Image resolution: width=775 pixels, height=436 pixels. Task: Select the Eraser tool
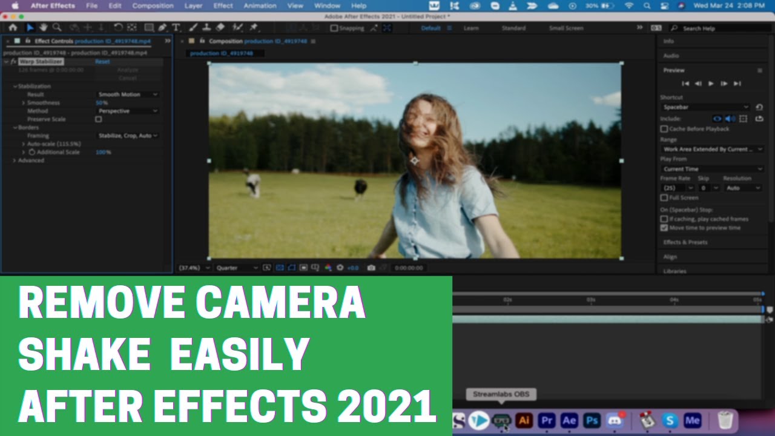point(220,28)
